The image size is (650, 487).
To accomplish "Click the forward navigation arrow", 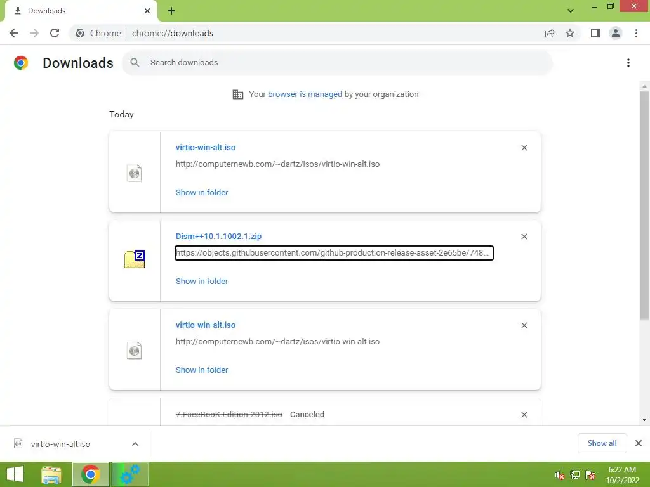I will 34,33.
